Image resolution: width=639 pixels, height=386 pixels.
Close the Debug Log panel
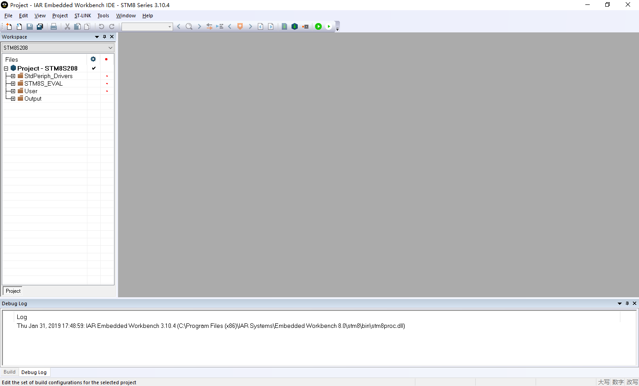(635, 303)
